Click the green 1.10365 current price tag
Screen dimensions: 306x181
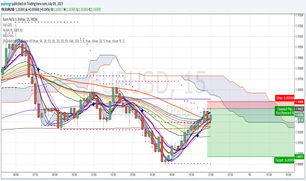[x=299, y=115]
